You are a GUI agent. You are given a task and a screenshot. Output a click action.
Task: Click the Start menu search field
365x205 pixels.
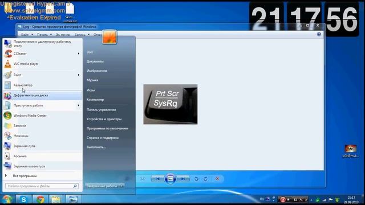(42, 186)
